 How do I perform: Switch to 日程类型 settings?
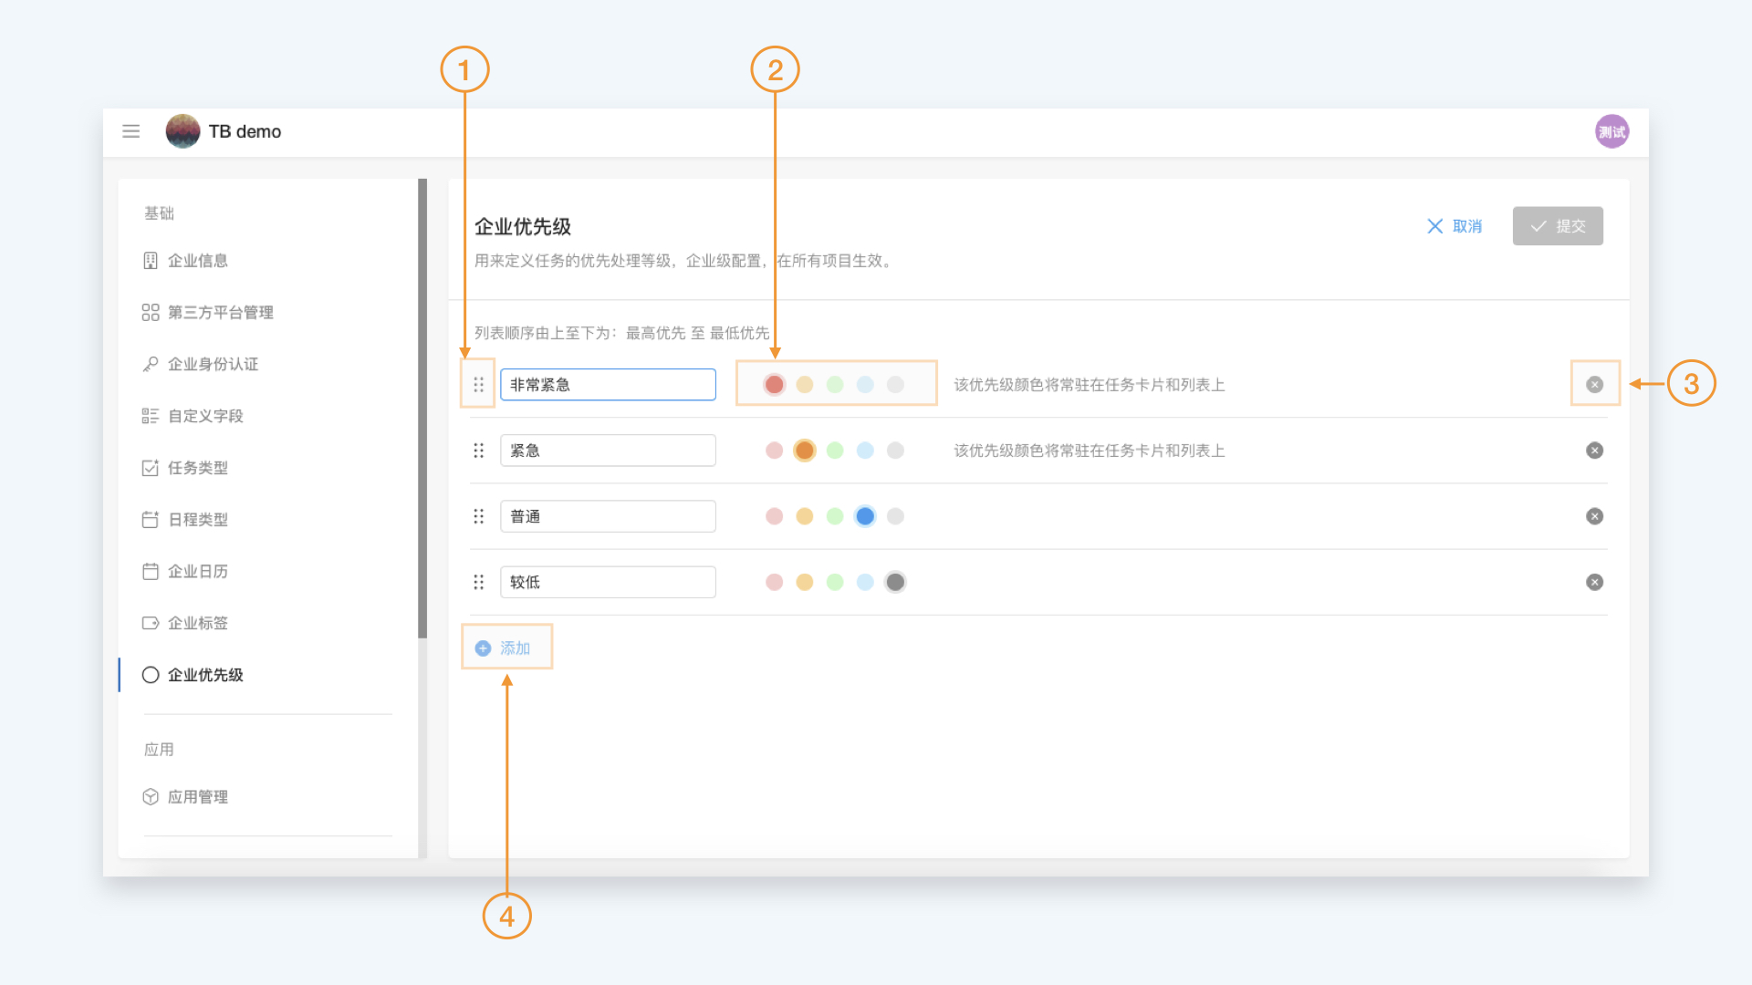[x=197, y=520]
